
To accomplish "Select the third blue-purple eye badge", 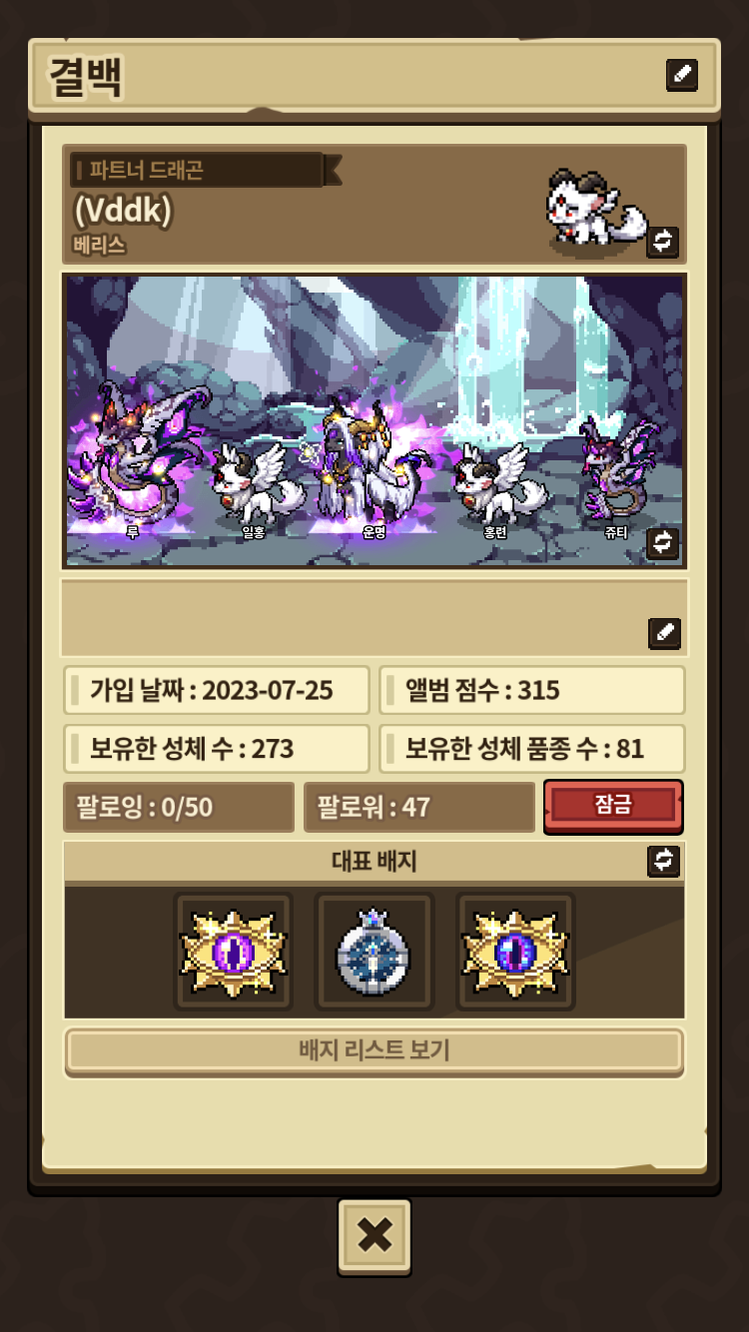I will click(515, 952).
